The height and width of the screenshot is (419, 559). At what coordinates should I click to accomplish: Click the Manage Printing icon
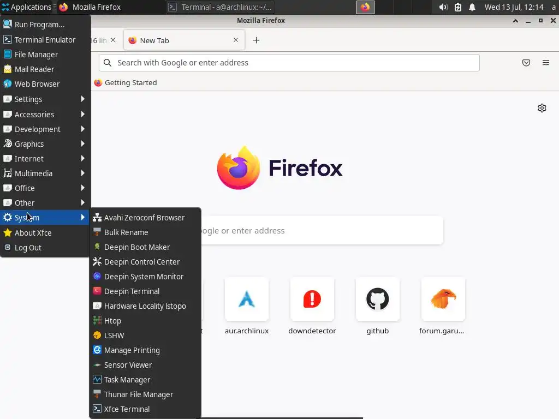[97, 350]
